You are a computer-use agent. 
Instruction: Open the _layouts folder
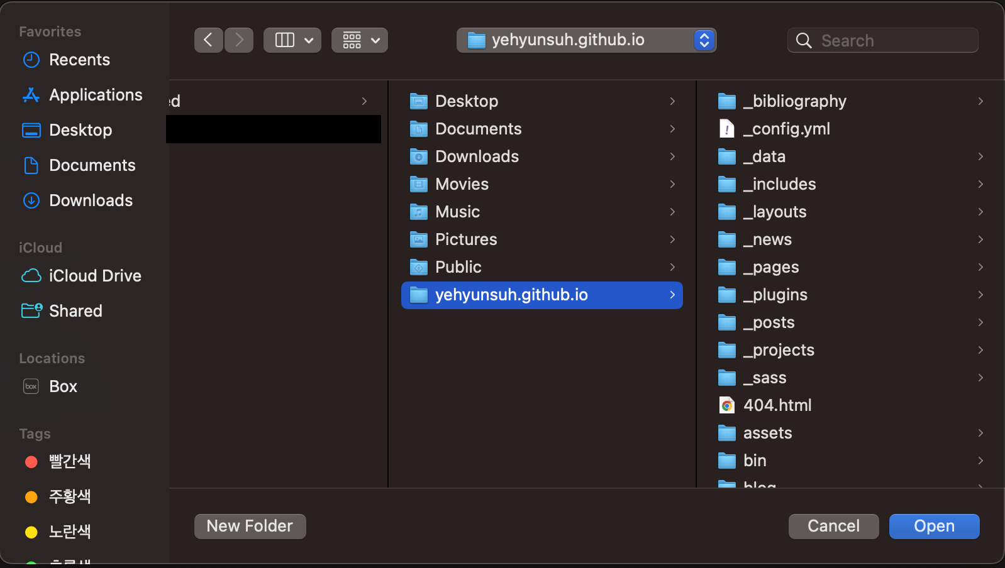pyautogui.click(x=850, y=212)
